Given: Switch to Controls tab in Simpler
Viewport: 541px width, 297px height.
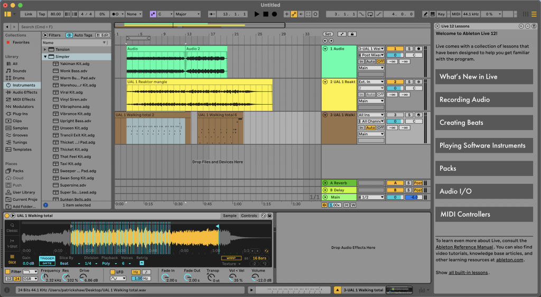Looking at the screenshot, I should click(249, 216).
